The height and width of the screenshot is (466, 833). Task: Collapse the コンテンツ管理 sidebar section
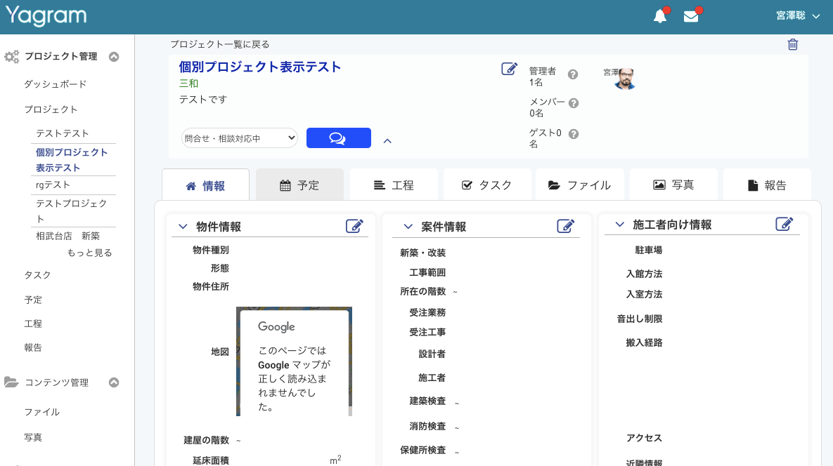coord(114,382)
